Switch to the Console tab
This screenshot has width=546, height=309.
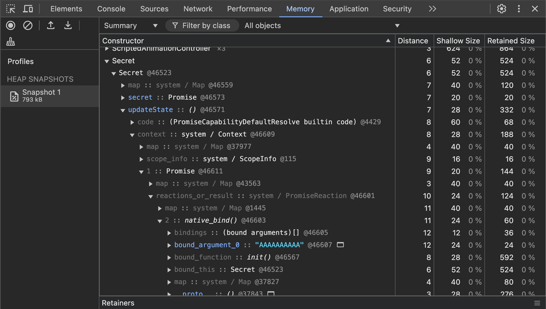coord(111,9)
